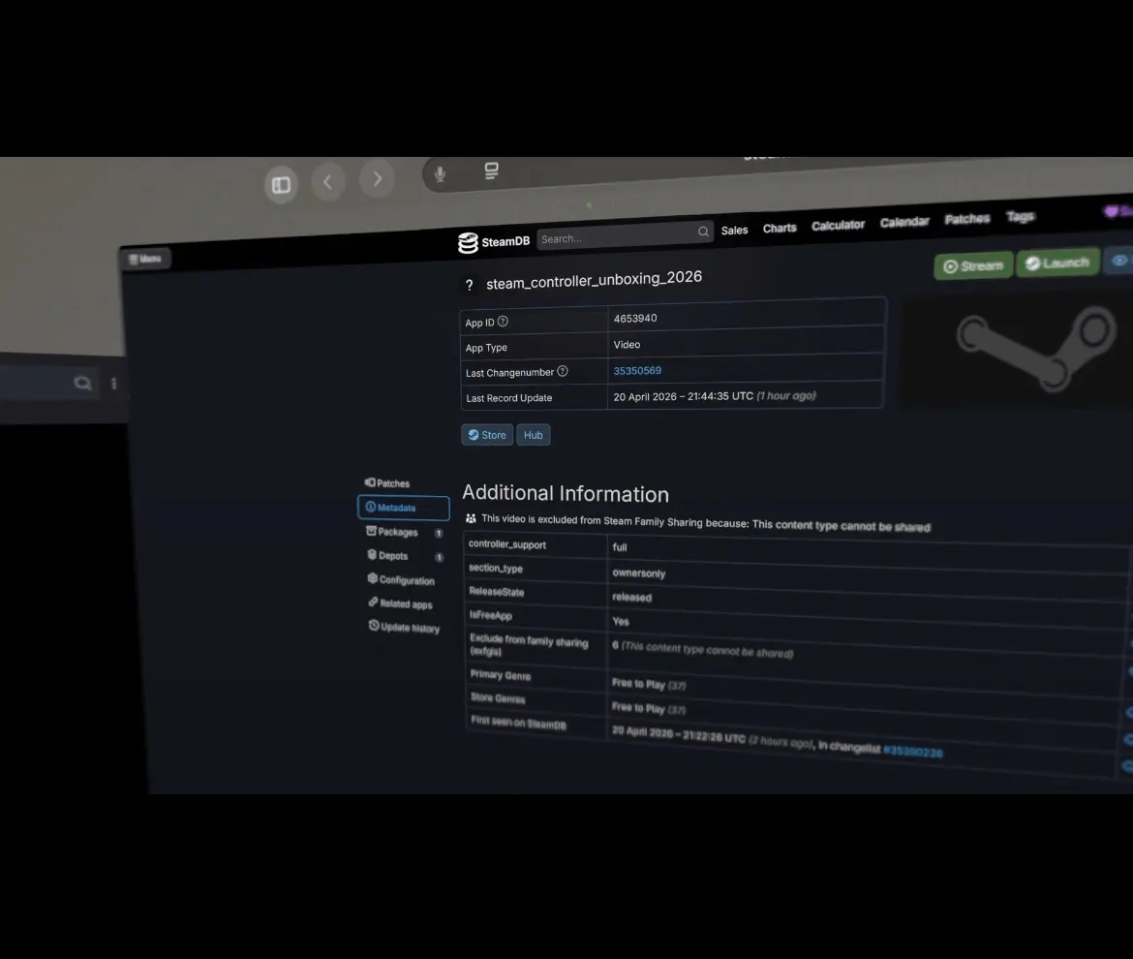Screen dimensions: 1133x959
Task: Click the green Stream button
Action: coord(973,266)
